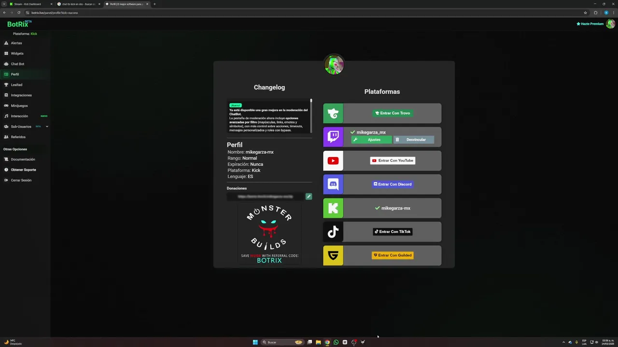The height and width of the screenshot is (347, 618).
Task: Click Kick account mikegarza-mx entry
Action: pyautogui.click(x=393, y=208)
